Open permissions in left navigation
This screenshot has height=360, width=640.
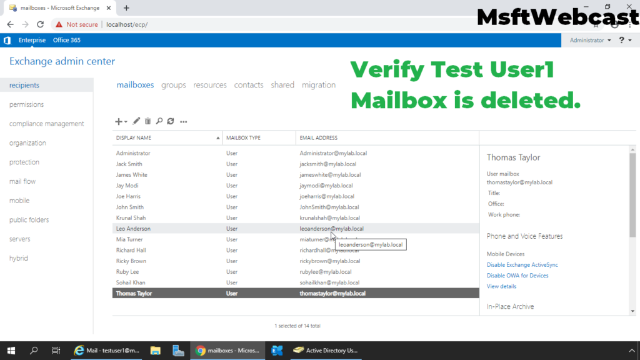(x=26, y=104)
